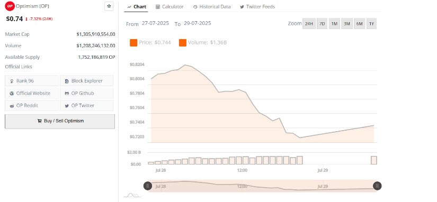Set the zoom to 1M
437x202 pixels.
(x=334, y=24)
